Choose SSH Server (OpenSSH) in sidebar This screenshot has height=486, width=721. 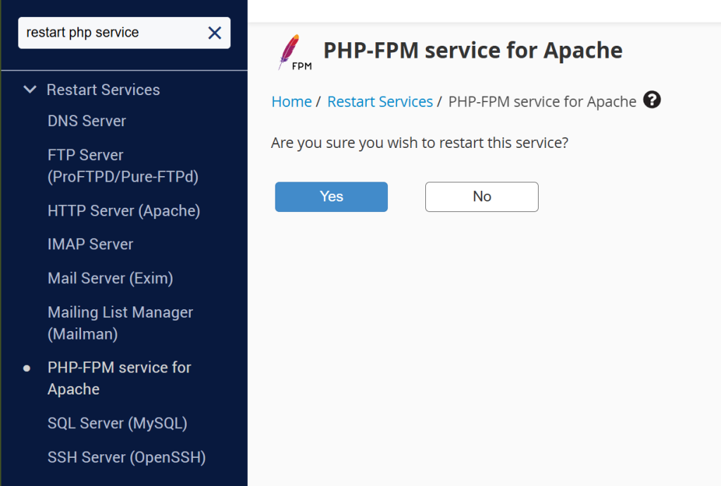127,457
